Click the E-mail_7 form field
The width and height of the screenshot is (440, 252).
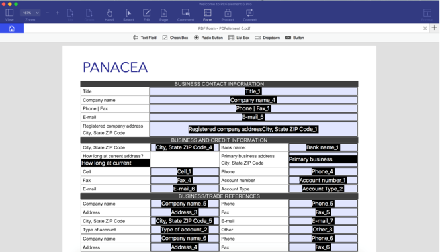point(323,221)
